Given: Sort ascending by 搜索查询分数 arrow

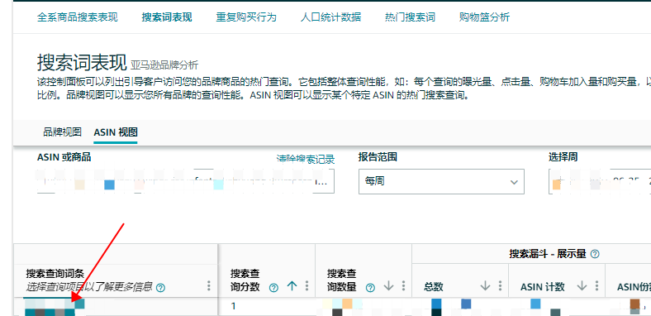Looking at the screenshot, I should (x=292, y=286).
